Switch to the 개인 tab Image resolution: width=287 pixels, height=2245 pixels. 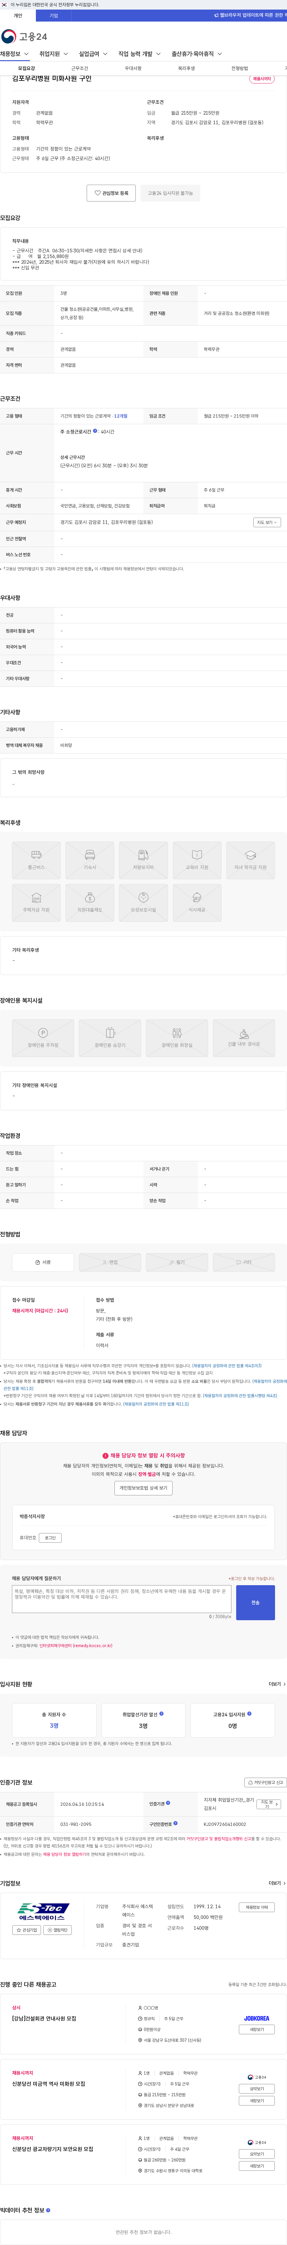(18, 16)
